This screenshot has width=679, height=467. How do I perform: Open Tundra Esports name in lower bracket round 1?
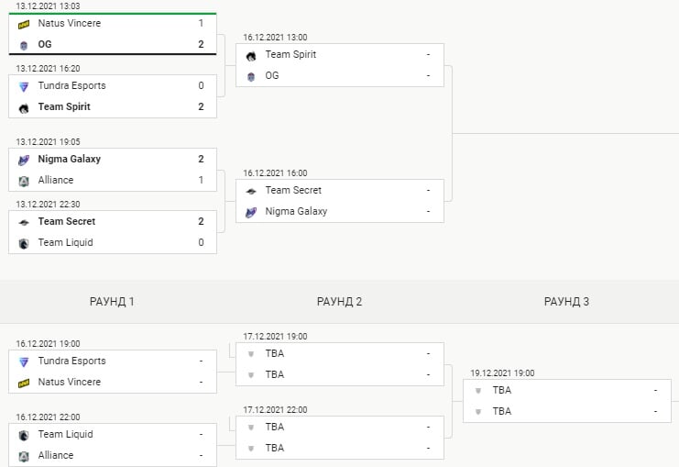(71, 361)
